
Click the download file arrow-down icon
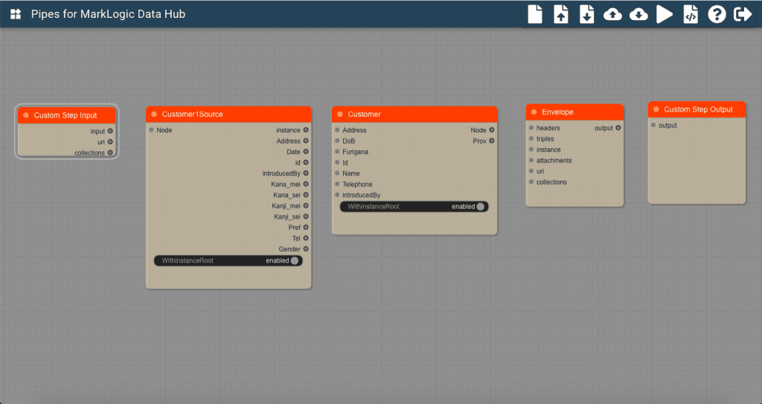(x=587, y=14)
